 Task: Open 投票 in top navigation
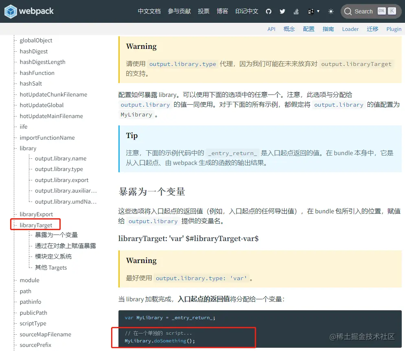coord(204,11)
